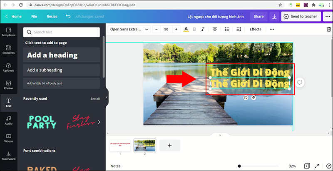The image size is (333, 171).
Task: Click the rotate handle below text
Action: 246,98
